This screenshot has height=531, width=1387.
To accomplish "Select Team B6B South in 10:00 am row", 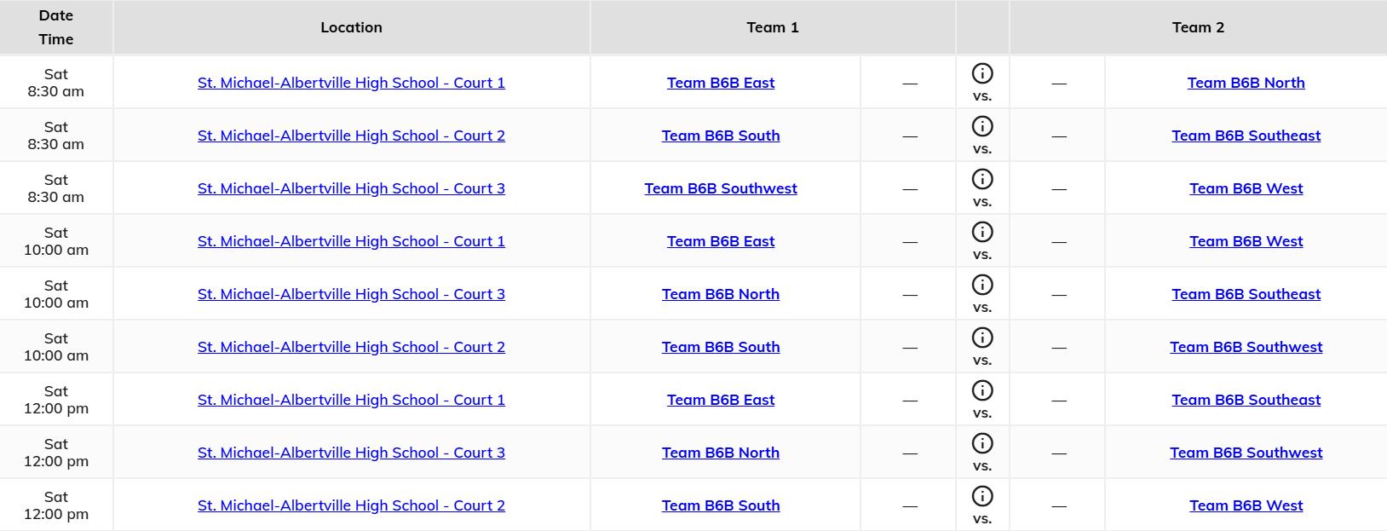I will click(x=721, y=347).
